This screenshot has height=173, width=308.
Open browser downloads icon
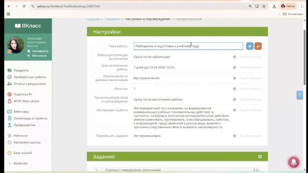(x=274, y=6)
